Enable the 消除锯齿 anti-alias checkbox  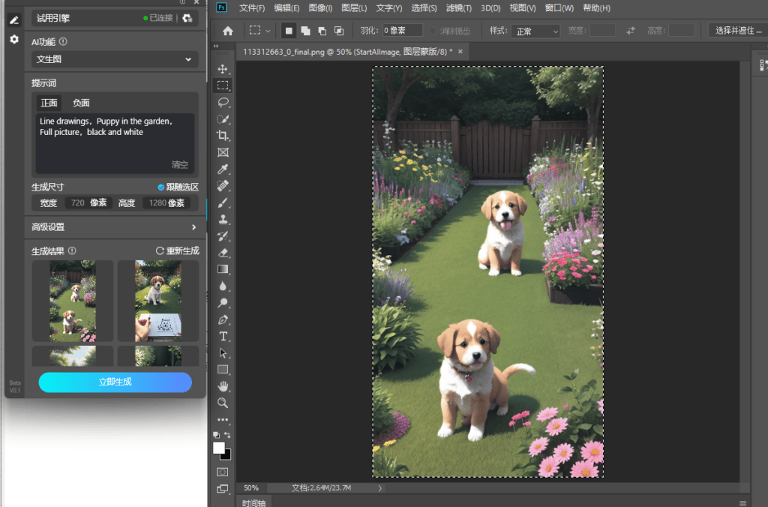click(433, 31)
